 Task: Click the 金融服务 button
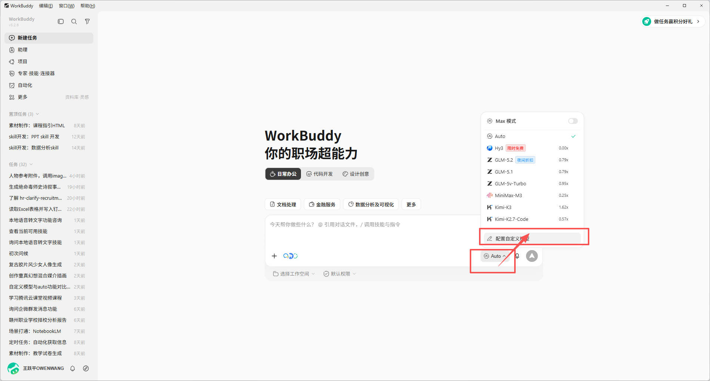point(322,205)
